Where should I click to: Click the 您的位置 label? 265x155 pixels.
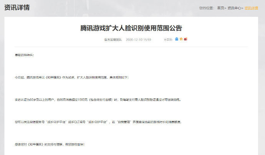(x=207, y=8)
